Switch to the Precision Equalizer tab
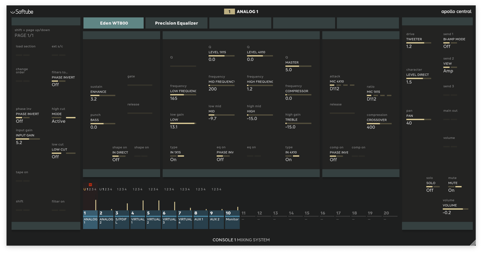Viewport: 484px width, 255px height. (177, 23)
